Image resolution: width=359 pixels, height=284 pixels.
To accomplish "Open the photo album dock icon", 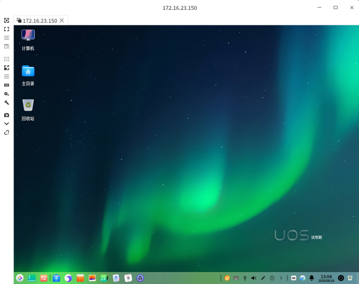I will click(92, 278).
